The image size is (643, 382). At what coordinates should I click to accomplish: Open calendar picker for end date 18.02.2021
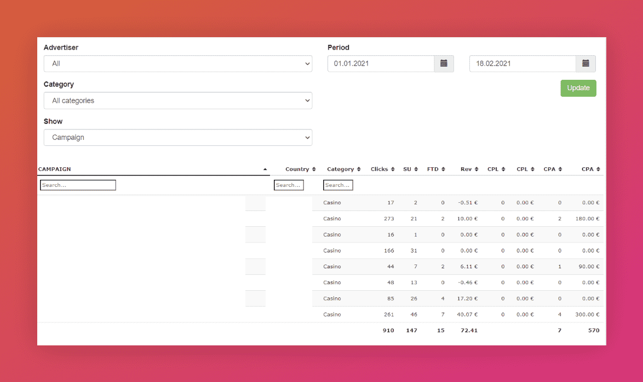point(585,63)
